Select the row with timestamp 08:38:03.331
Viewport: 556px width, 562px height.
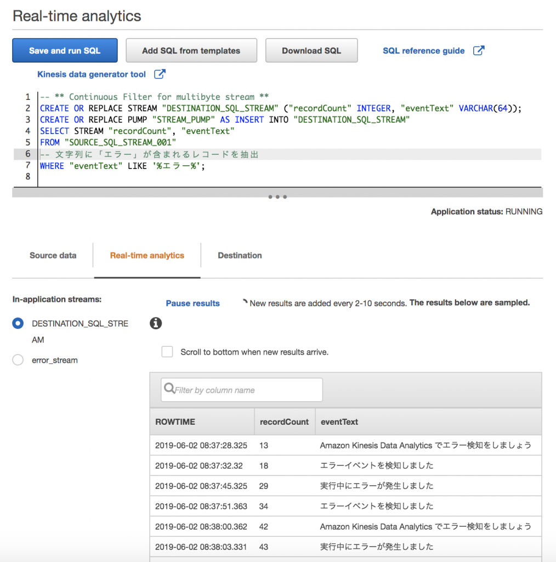[345, 547]
